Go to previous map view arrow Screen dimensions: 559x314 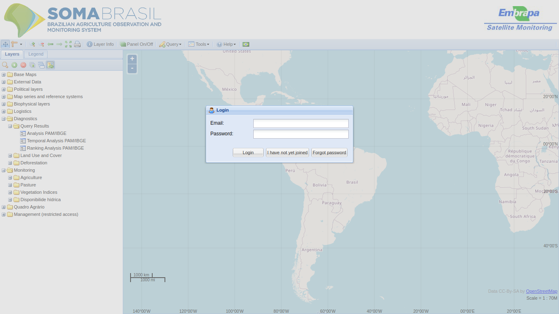[50, 44]
